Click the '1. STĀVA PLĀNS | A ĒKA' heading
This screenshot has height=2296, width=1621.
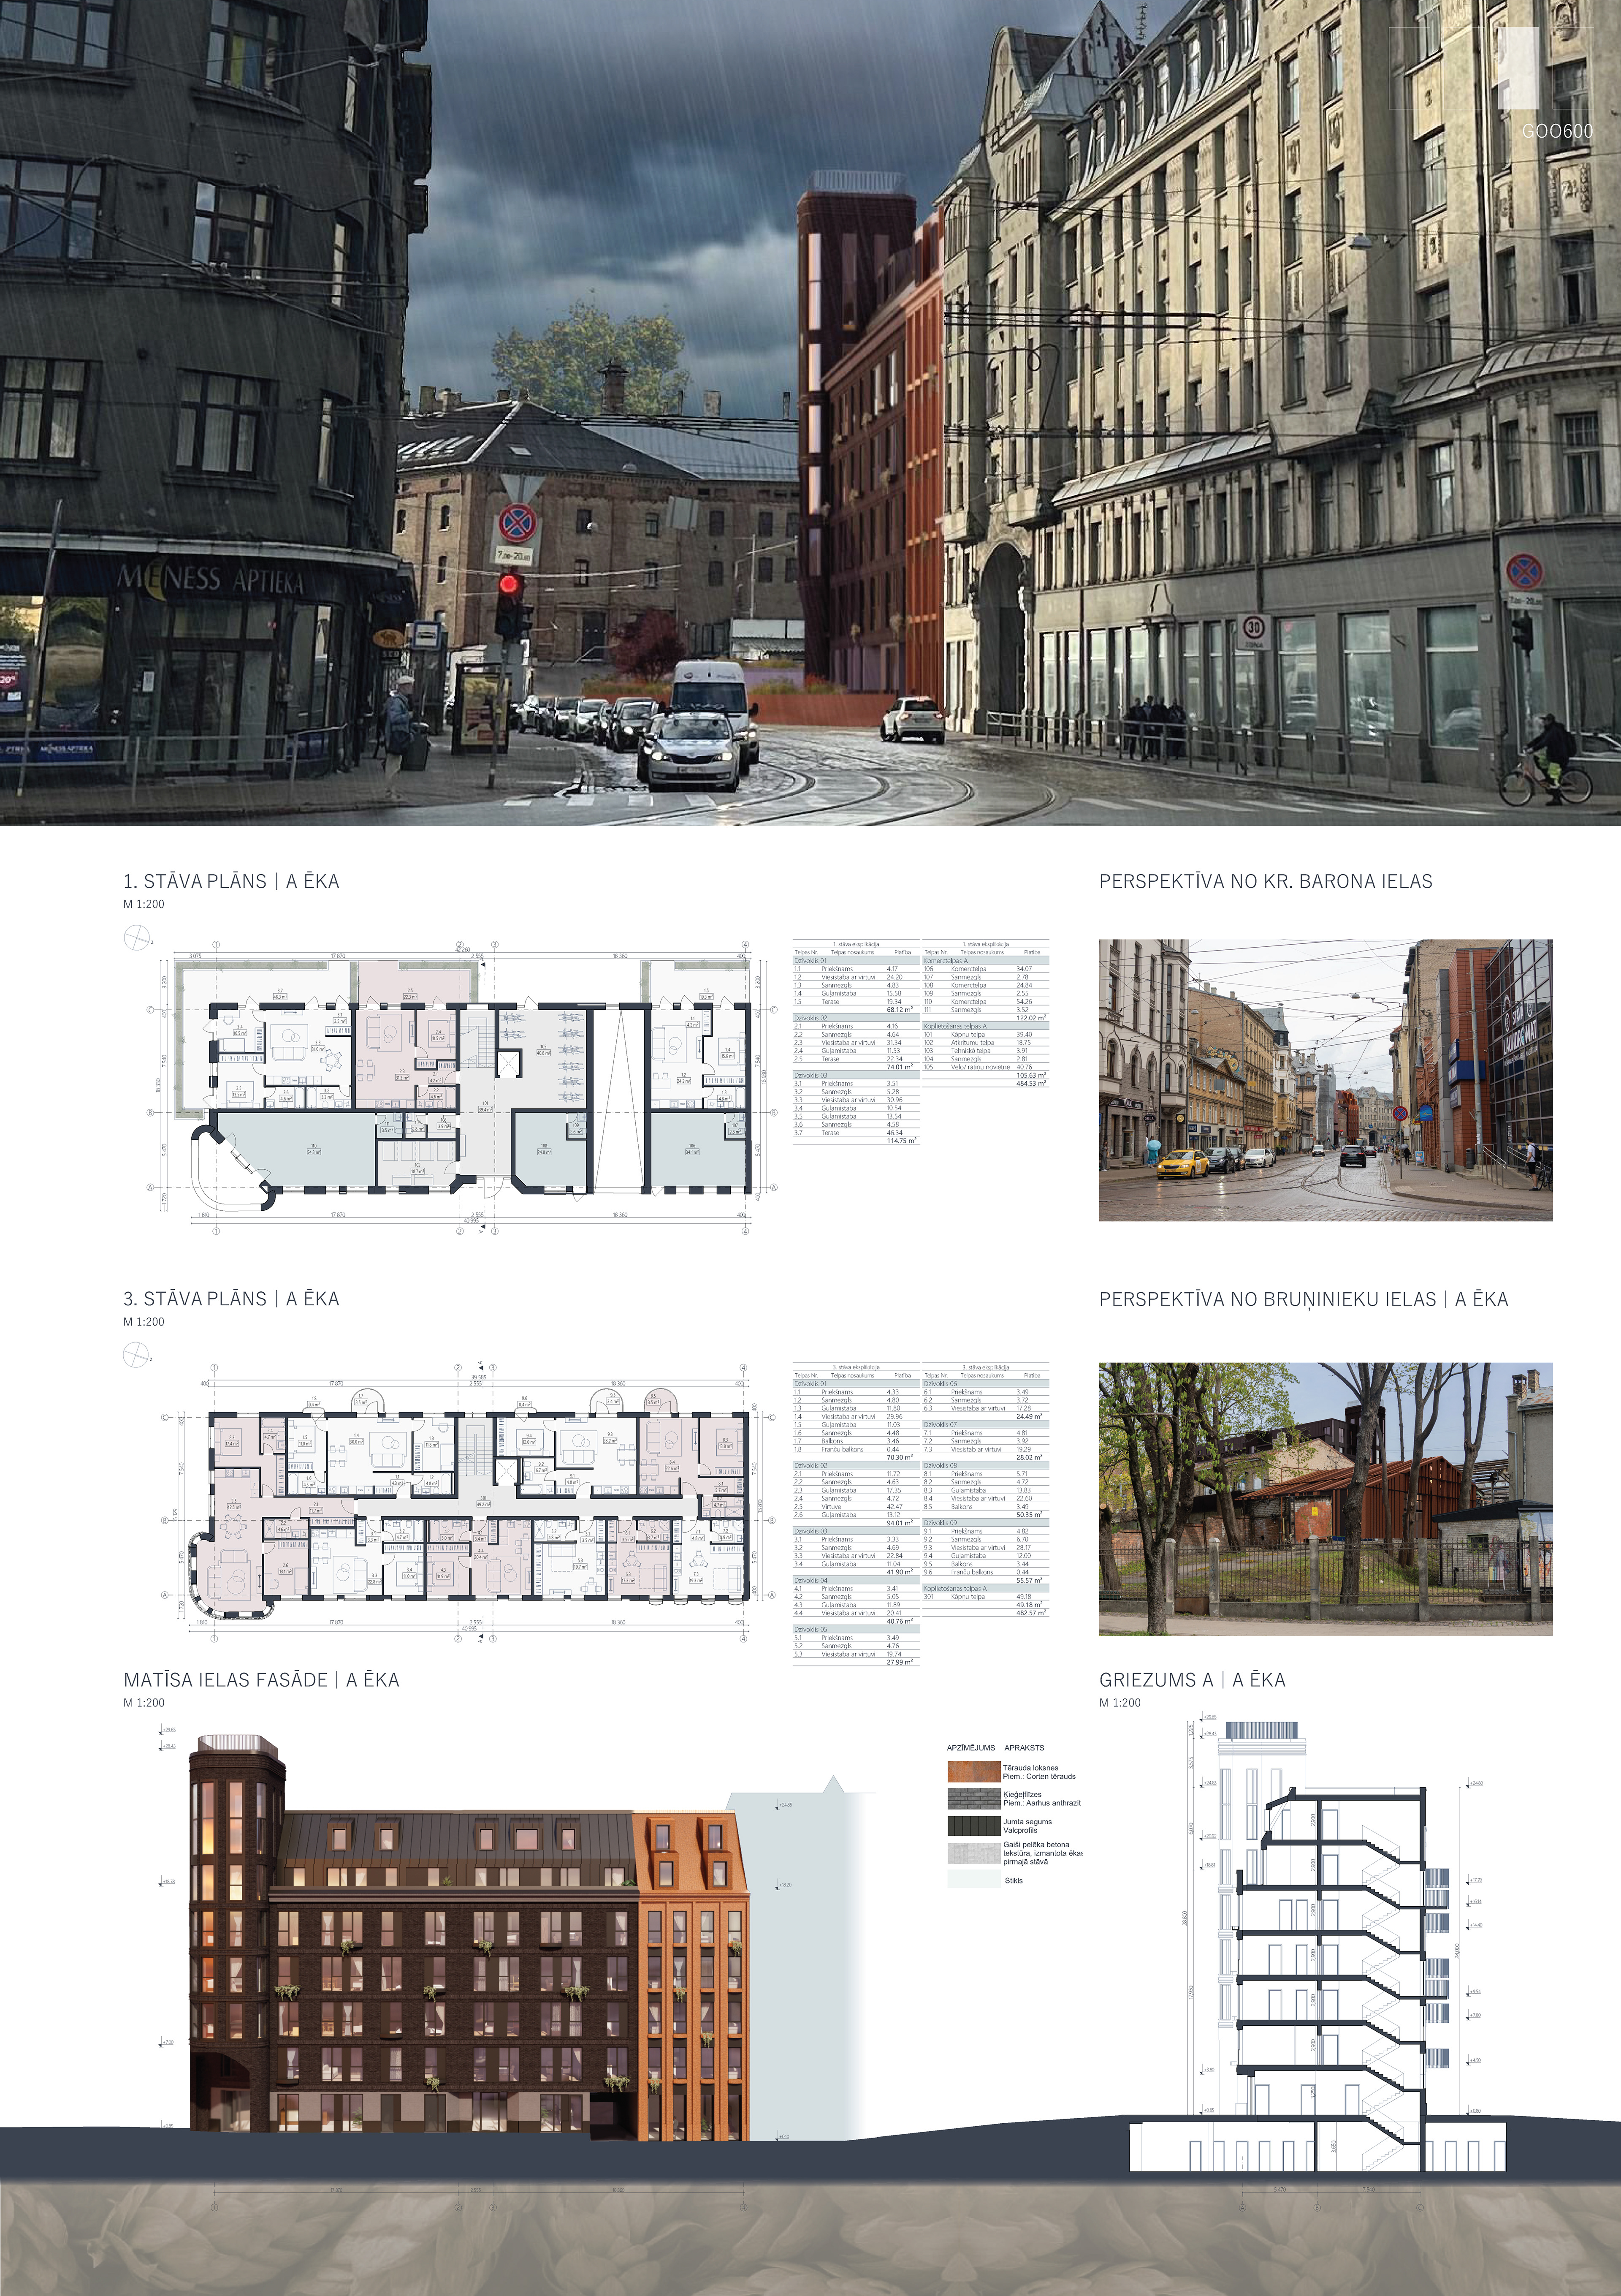click(x=231, y=881)
